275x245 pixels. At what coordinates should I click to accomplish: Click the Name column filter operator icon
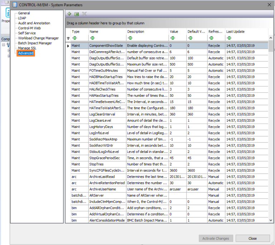coord(92,38)
